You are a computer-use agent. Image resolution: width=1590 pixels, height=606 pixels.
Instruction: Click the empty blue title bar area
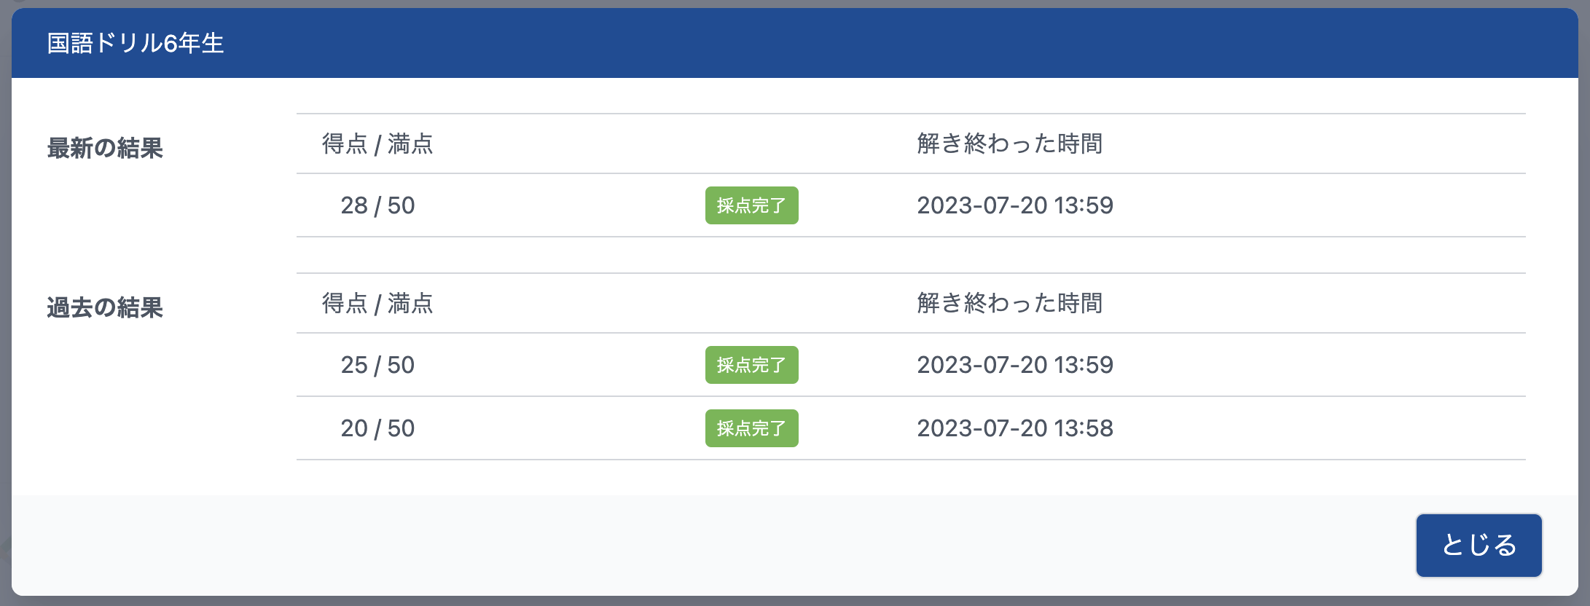click(x=874, y=44)
